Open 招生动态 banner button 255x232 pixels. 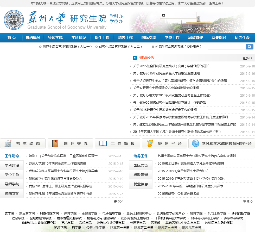23,143
